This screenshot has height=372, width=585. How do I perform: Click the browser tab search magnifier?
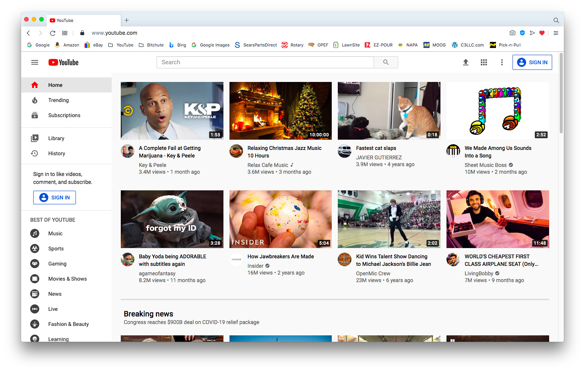(556, 20)
